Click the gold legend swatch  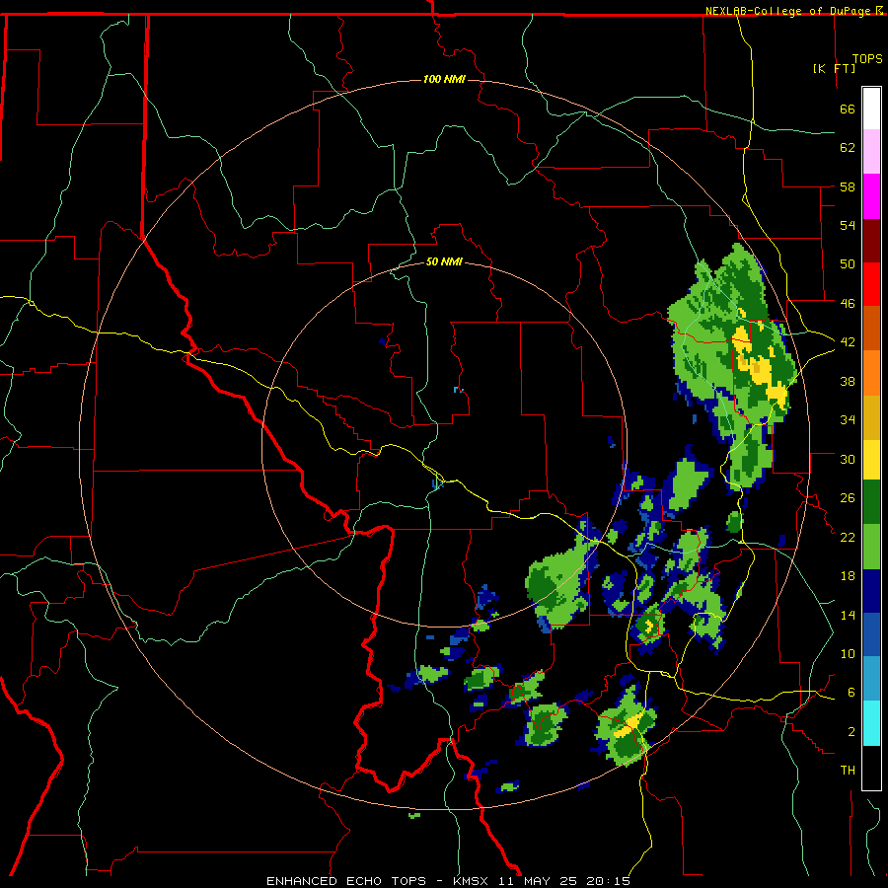[x=871, y=417]
